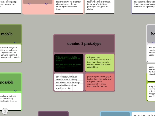155x116 pixels.
Task: Select the black card with green monospace text
Action: click(x=69, y=63)
